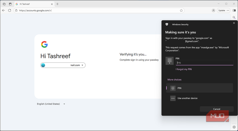This screenshot has width=238, height=131.
Task: Open Edge settings three-dot menu
Action: coord(228,10)
